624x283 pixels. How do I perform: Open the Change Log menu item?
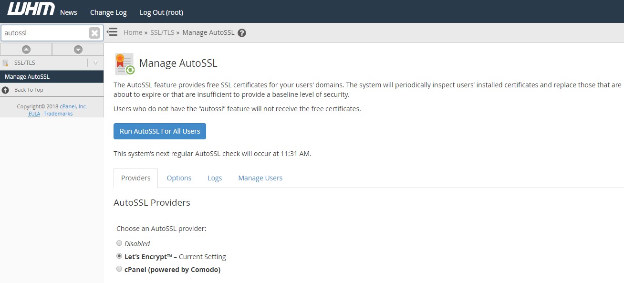tap(108, 12)
